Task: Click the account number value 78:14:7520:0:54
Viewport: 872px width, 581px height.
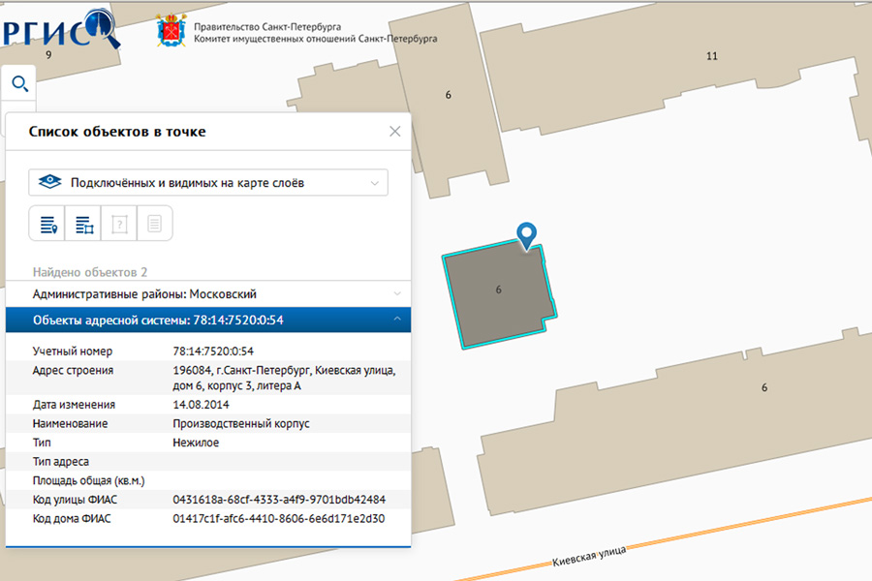Action: click(x=213, y=352)
